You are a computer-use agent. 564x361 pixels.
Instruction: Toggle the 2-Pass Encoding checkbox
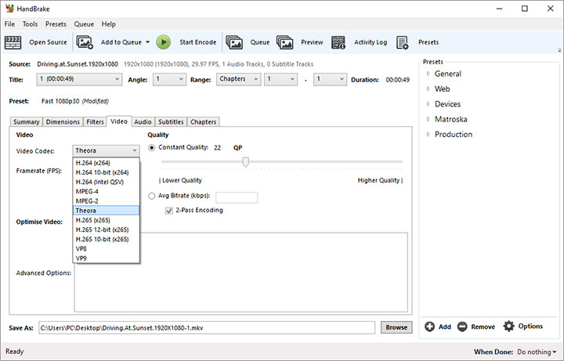pyautogui.click(x=168, y=210)
